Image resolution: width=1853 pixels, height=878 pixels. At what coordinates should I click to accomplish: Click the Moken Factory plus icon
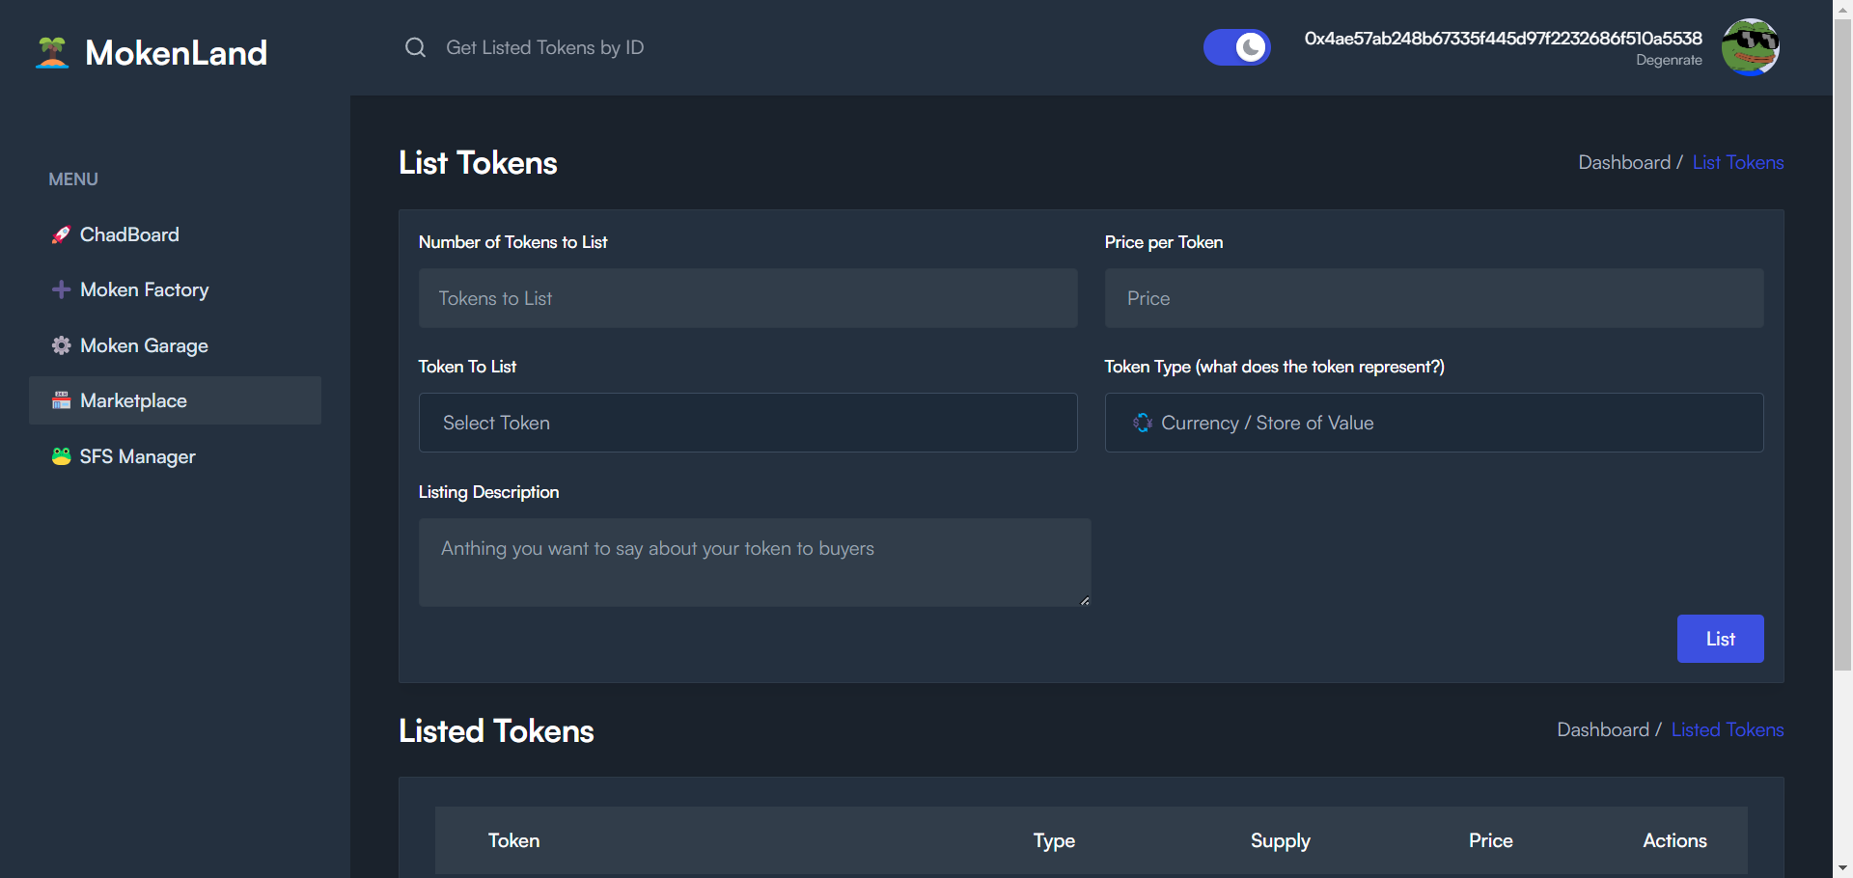(61, 289)
